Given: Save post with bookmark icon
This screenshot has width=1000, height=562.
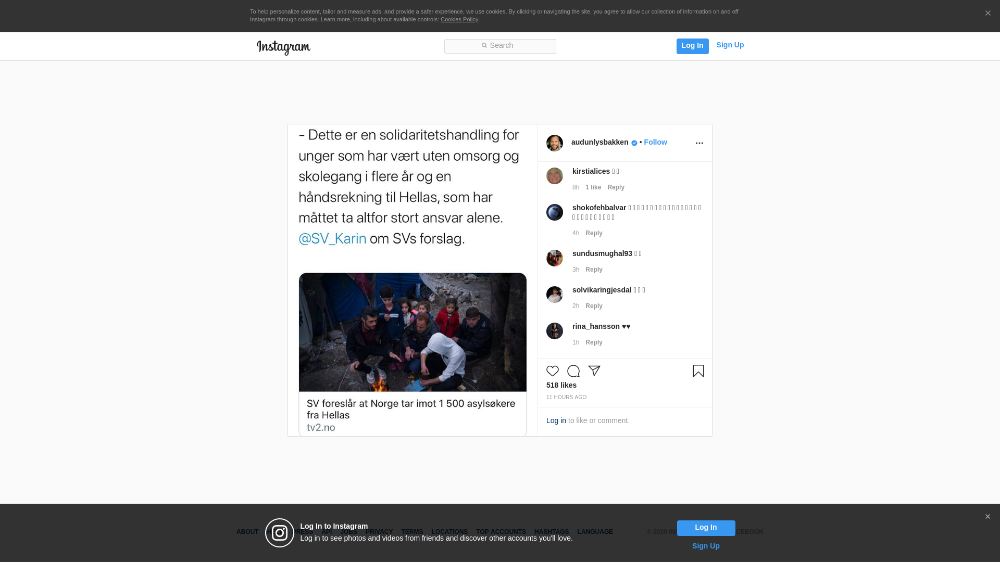Looking at the screenshot, I should [698, 371].
